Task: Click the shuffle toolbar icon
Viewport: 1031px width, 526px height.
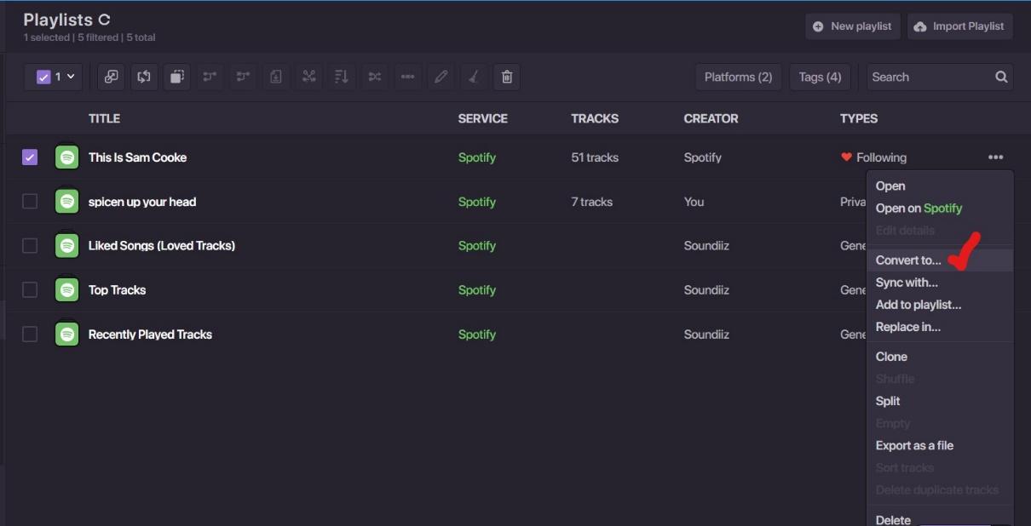Action: click(x=375, y=77)
